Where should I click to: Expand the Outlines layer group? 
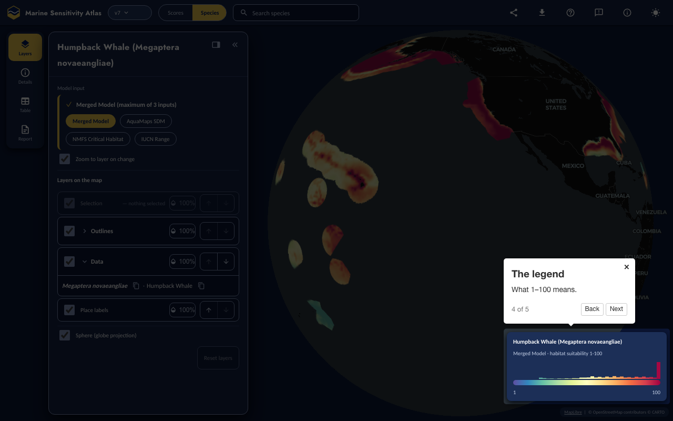(85, 231)
